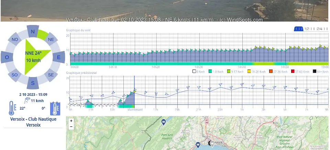This screenshot has width=330, height=150.
Task: Click the 23h label on the forecast graph
Action: tap(220, 110)
